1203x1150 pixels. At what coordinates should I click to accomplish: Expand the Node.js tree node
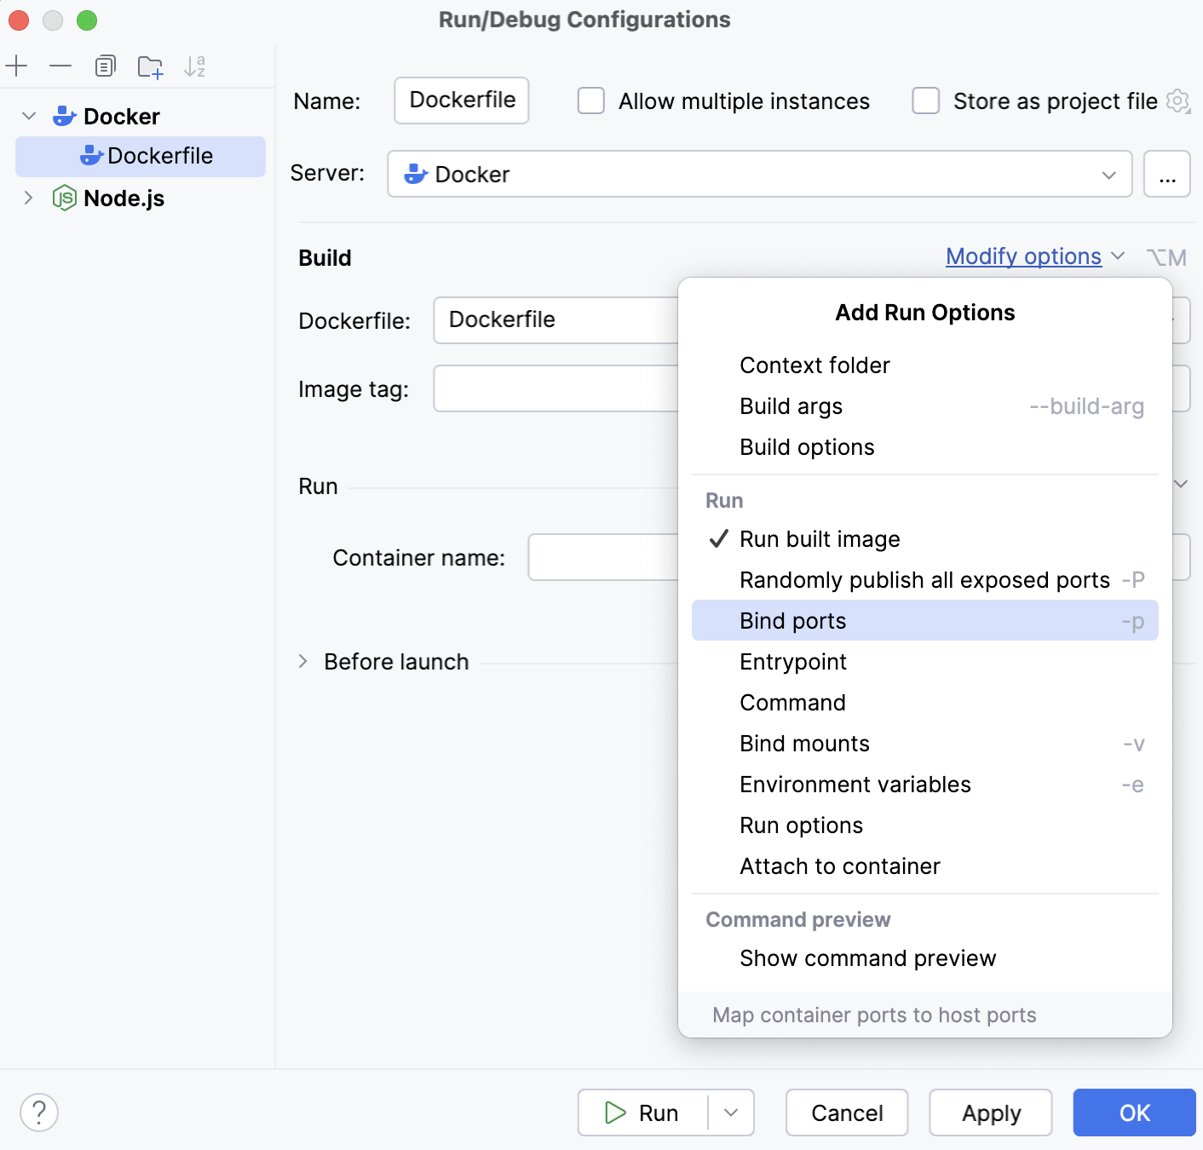(28, 198)
